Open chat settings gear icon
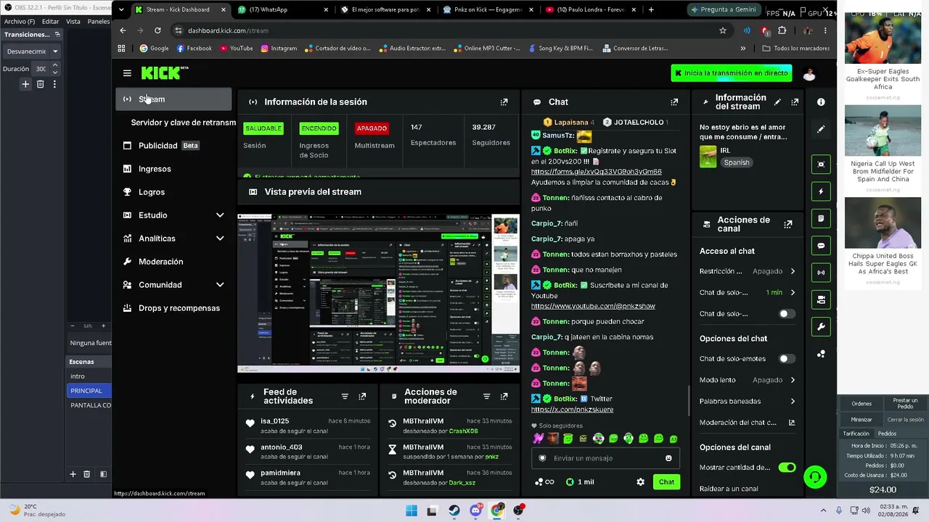929x522 pixels. pyautogui.click(x=640, y=481)
